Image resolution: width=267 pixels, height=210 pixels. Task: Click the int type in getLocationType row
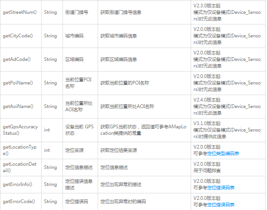coord(47,150)
